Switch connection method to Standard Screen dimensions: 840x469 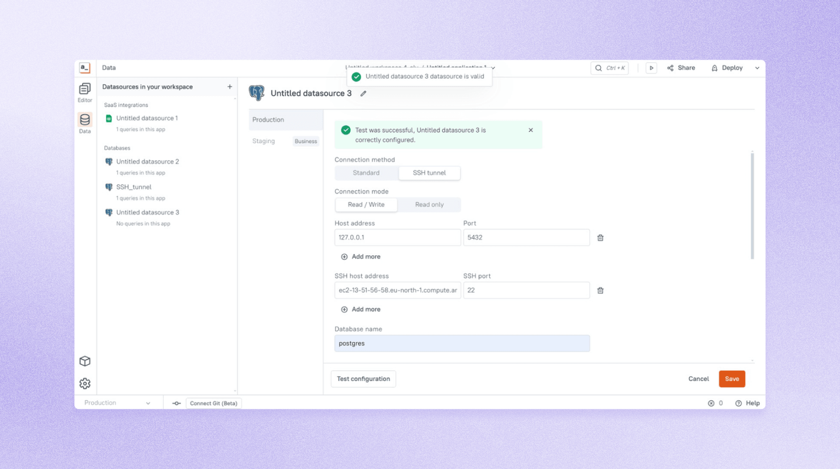366,173
